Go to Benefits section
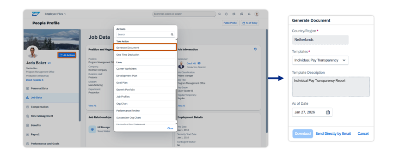The width and height of the screenshot is (393, 167). pos(51,125)
